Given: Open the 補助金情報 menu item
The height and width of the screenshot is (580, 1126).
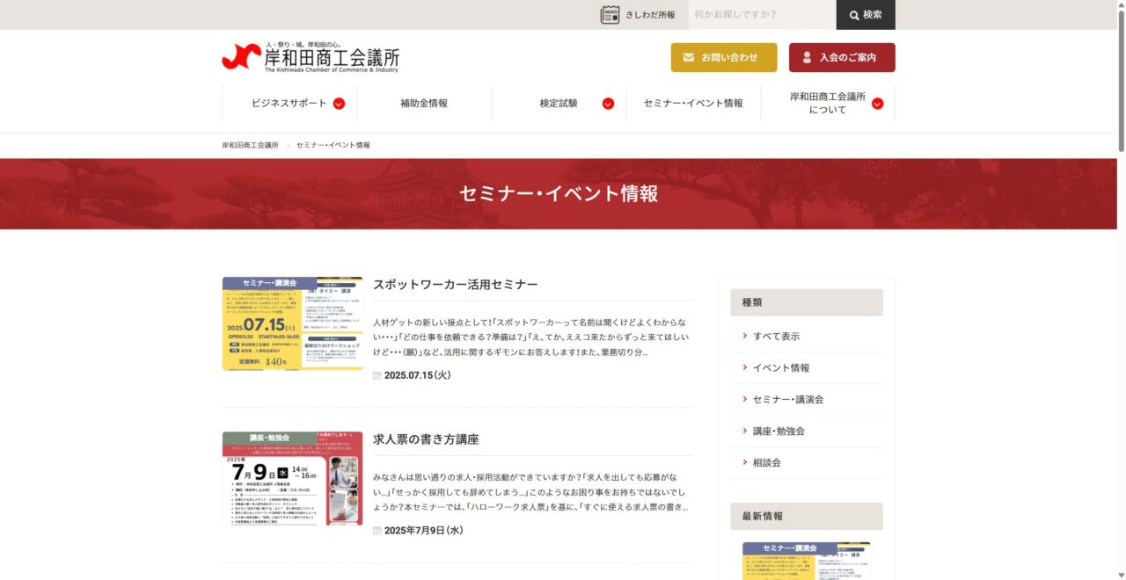Looking at the screenshot, I should pyautogui.click(x=424, y=104).
